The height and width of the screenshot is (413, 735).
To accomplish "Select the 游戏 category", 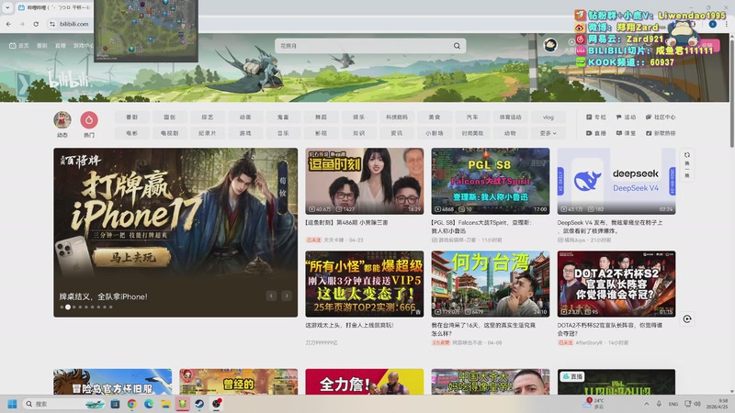I will pyautogui.click(x=245, y=133).
